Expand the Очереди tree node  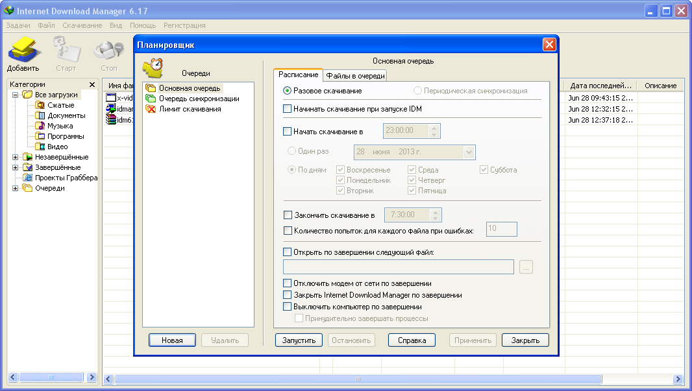(x=16, y=188)
